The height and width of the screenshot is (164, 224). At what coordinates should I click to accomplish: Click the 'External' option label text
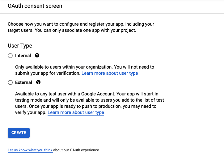[23, 82]
